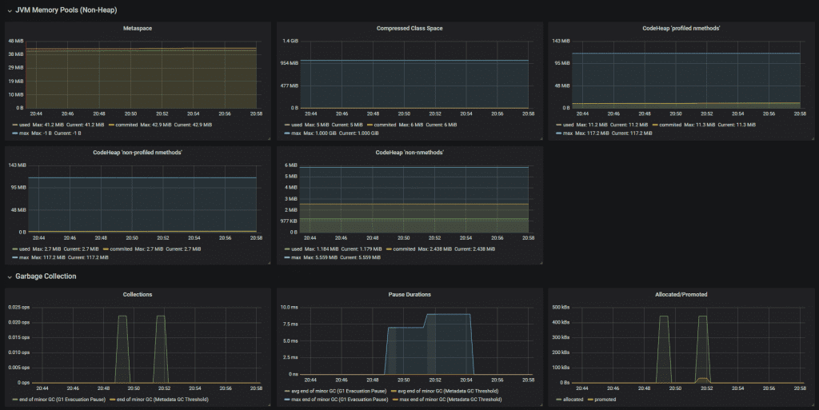
Task: Open CodeHeap 'profiled nmethods' panel title menu
Action: click(x=681, y=29)
